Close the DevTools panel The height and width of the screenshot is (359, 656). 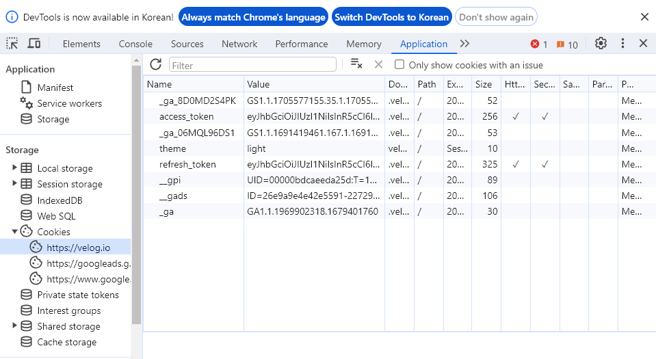(x=644, y=44)
